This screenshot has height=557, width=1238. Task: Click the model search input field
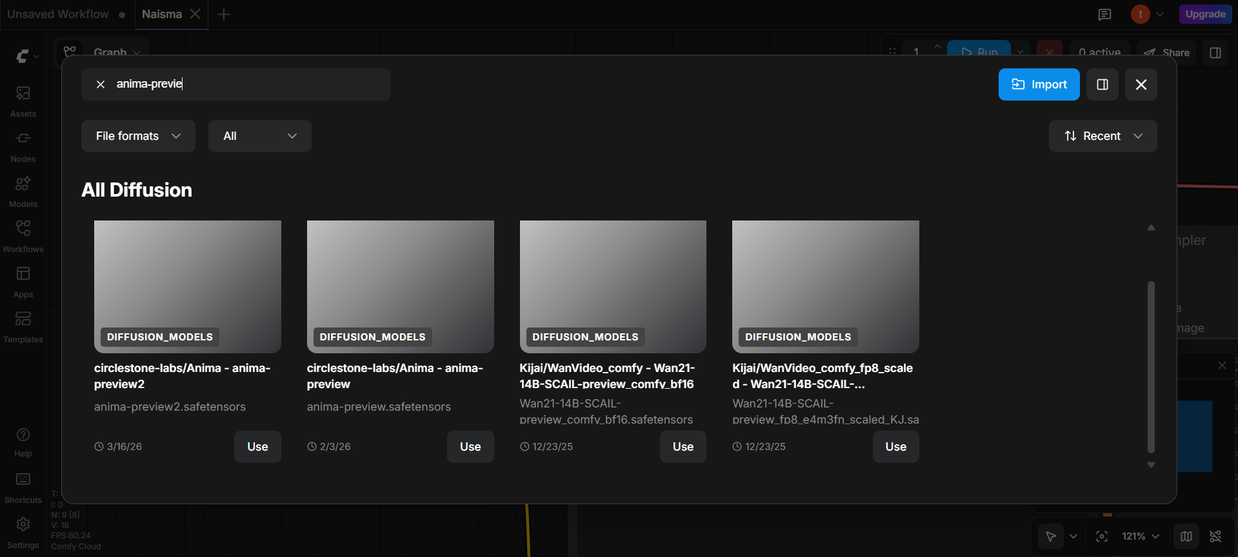click(x=236, y=84)
